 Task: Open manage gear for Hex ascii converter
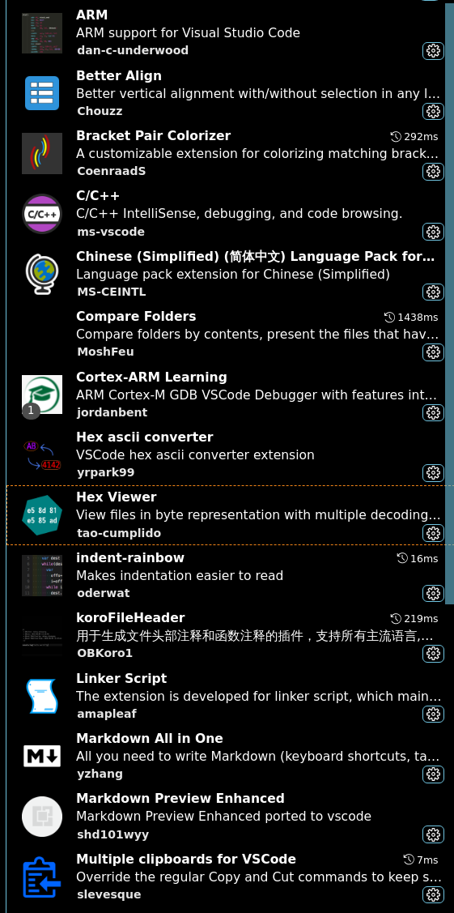[432, 473]
